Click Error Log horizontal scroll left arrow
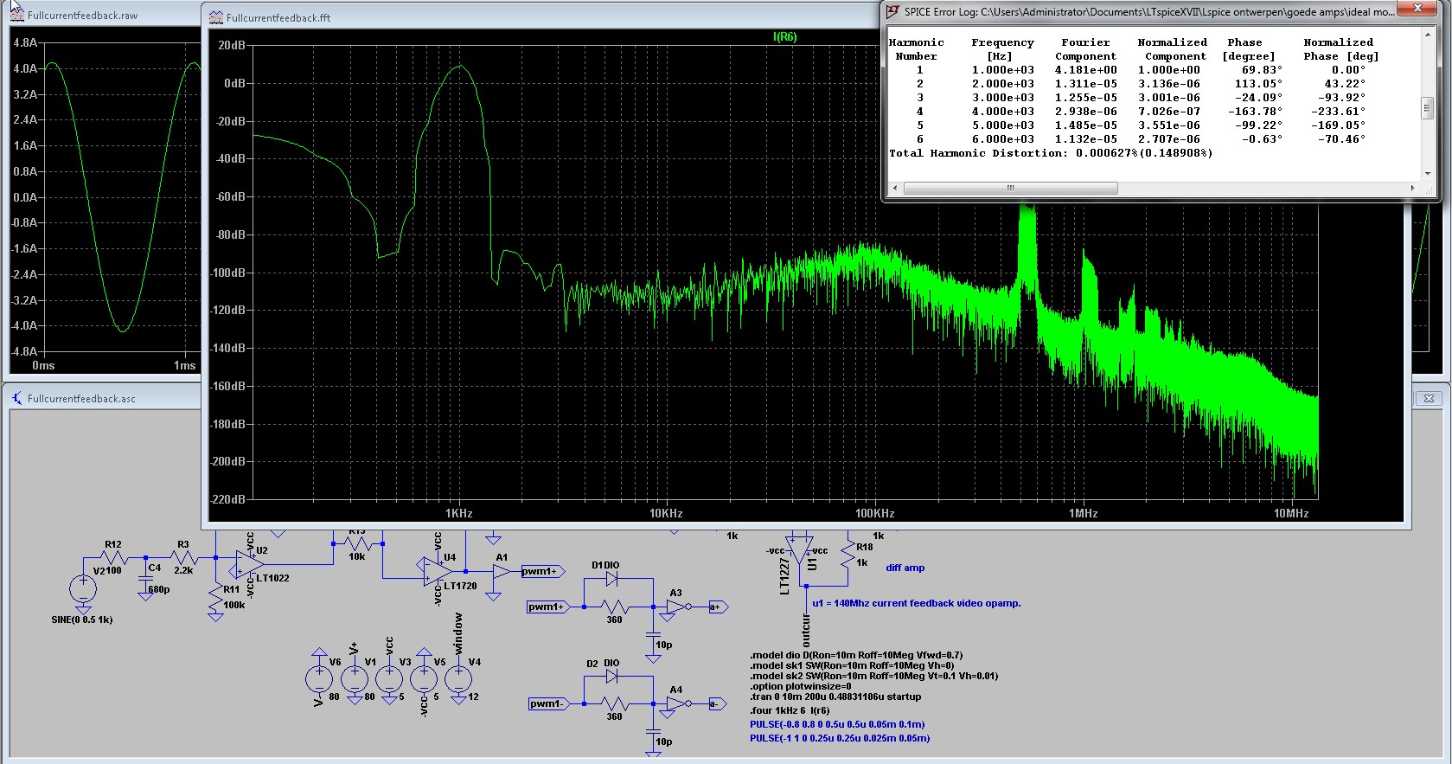The image size is (1452, 764). click(895, 188)
